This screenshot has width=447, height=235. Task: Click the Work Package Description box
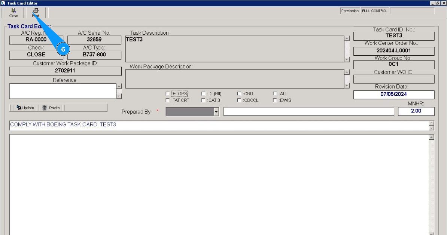pos(235,79)
